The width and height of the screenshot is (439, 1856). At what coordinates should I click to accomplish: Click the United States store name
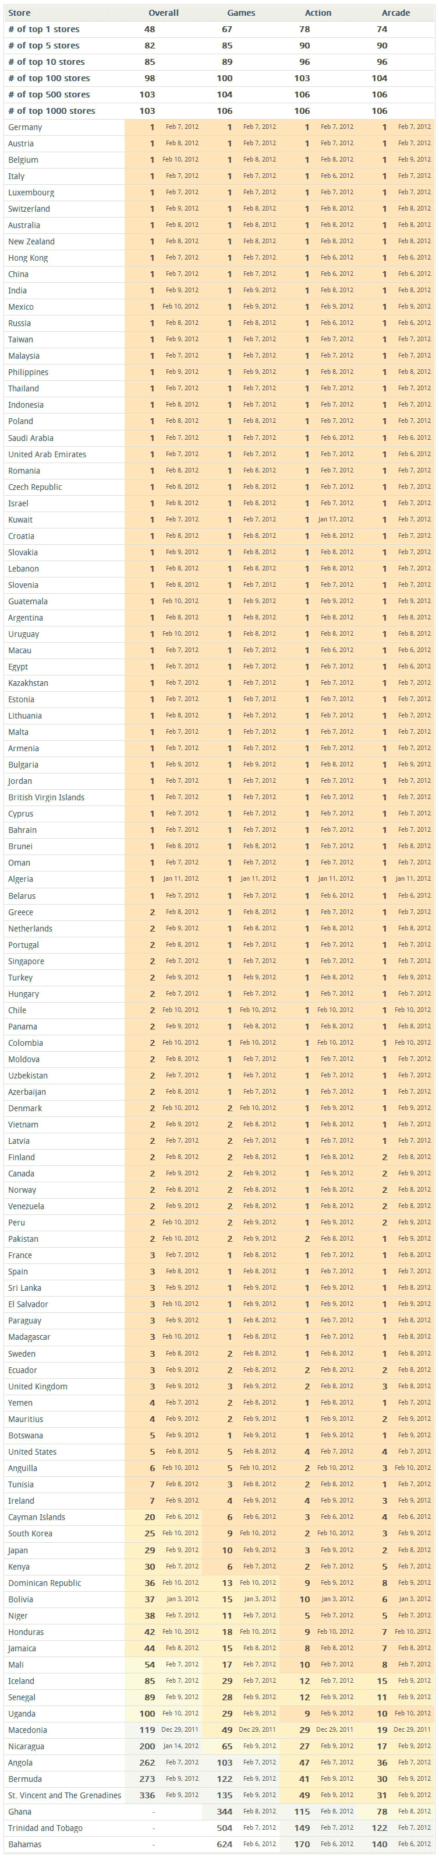(33, 1452)
